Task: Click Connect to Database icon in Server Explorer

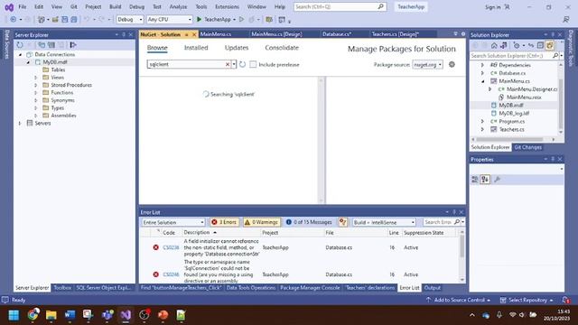Action: pos(42,45)
